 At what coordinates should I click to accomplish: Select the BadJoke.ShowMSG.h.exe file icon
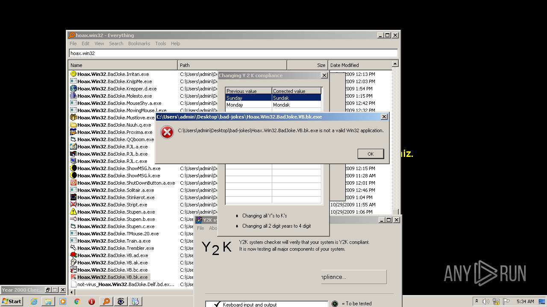tap(74, 168)
